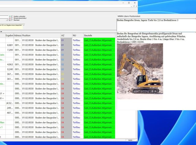Toggle the 'Memotext' checkbox
Viewport: 196px width, 145px height.
(12, 20)
